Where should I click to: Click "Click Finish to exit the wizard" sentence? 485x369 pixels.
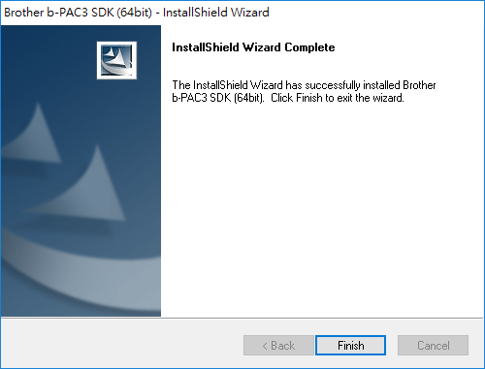point(338,98)
